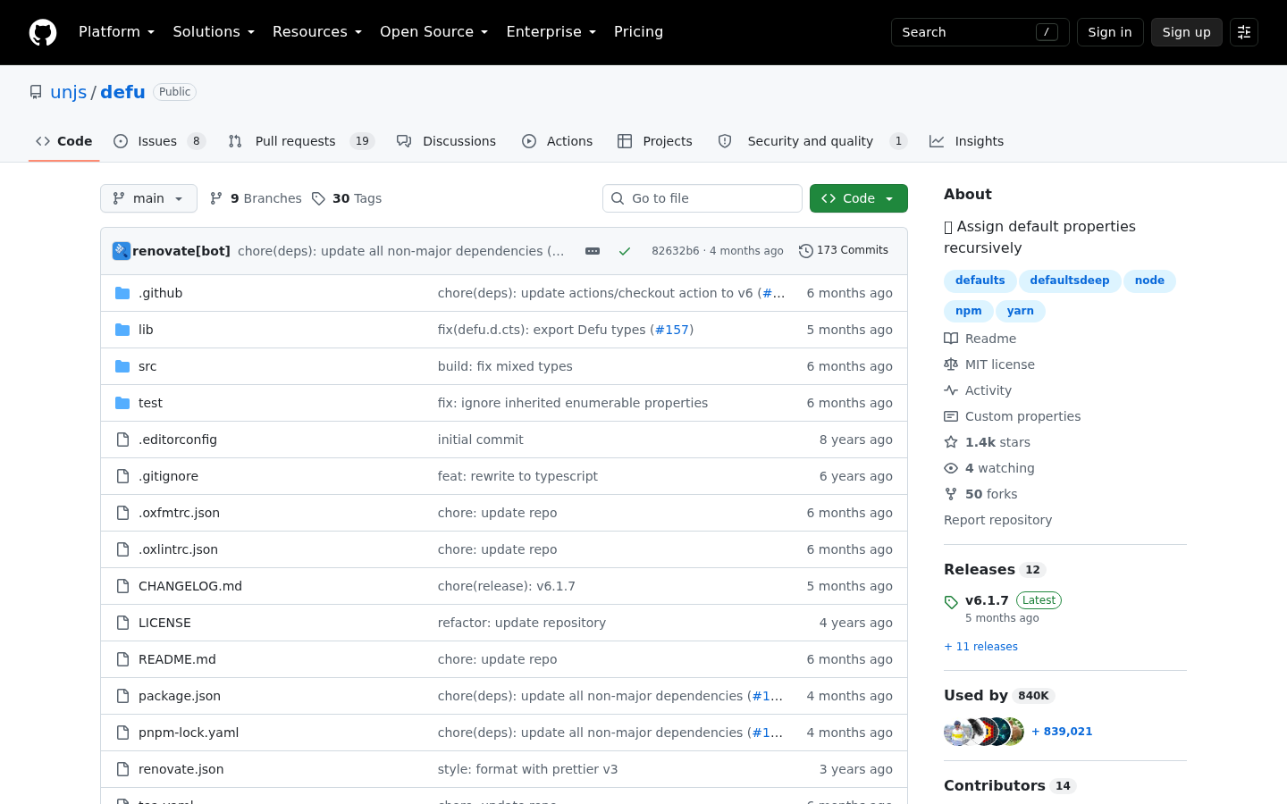Open the + 839,021 dependents link
Viewport: 1287px width, 804px height.
coord(1062,732)
